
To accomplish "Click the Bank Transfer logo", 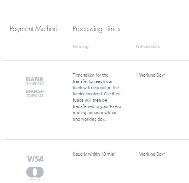I will [35, 81].
